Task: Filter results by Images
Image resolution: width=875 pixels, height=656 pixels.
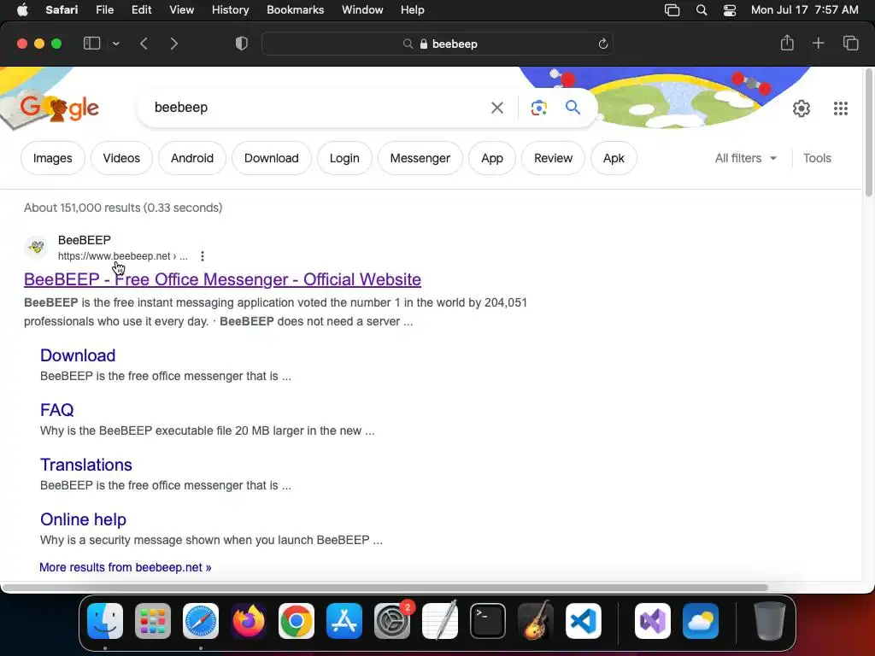Action: click(x=52, y=158)
